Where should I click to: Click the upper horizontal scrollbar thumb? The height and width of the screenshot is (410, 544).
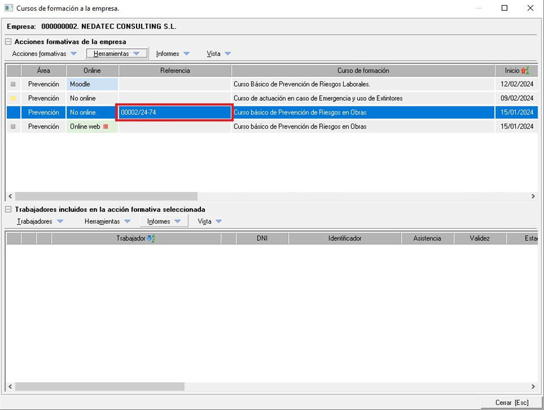pyautogui.click(x=106, y=196)
